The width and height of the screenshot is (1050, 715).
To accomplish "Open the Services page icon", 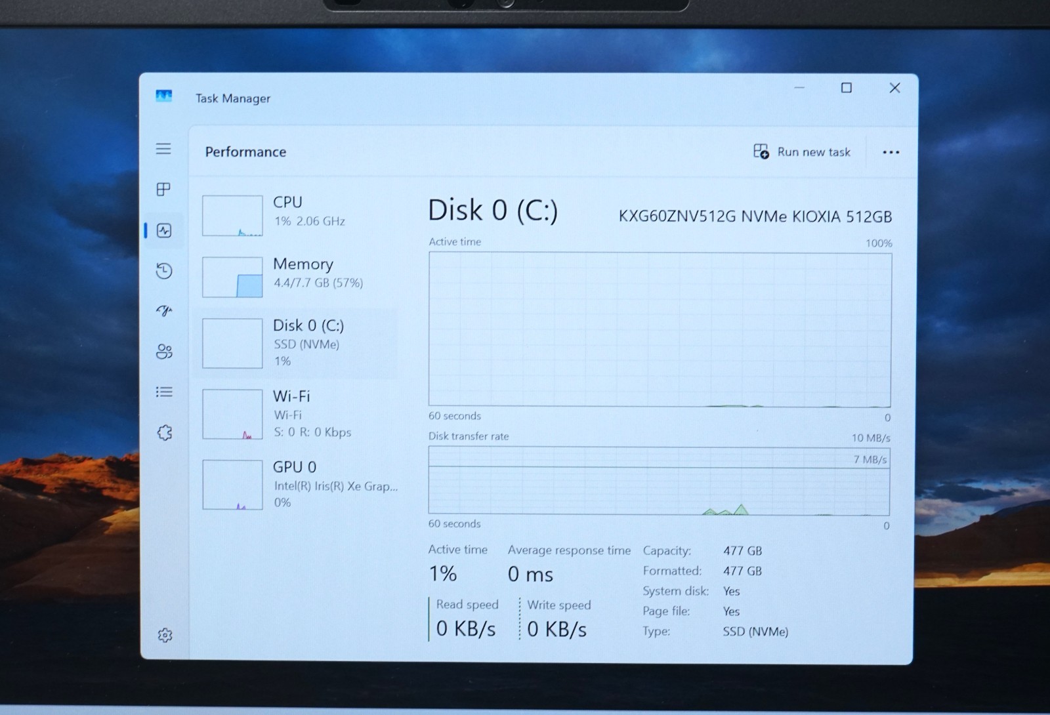I will point(165,432).
